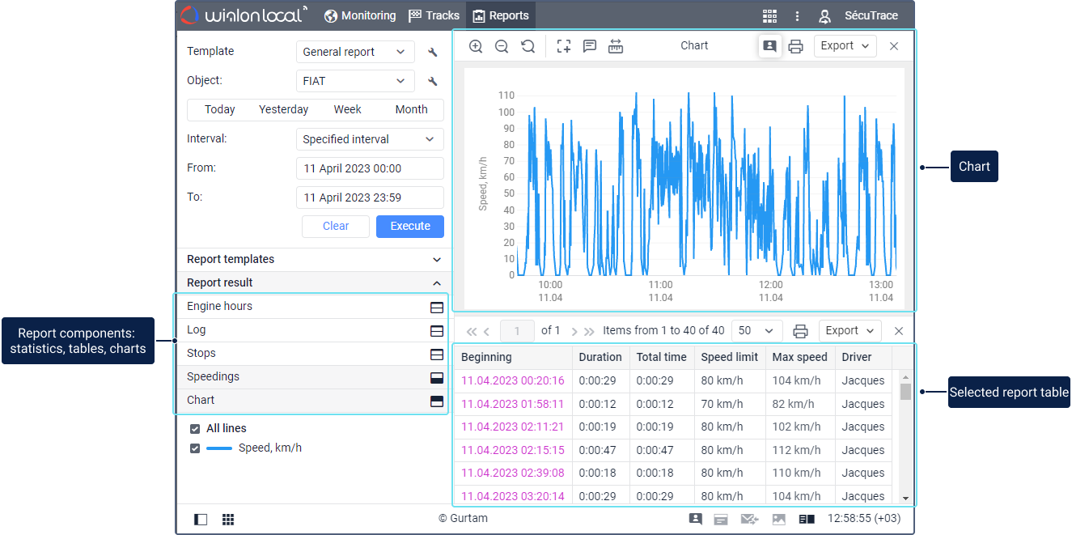1072x535 pixels.
Task: Reset the chart zoom
Action: 528,46
